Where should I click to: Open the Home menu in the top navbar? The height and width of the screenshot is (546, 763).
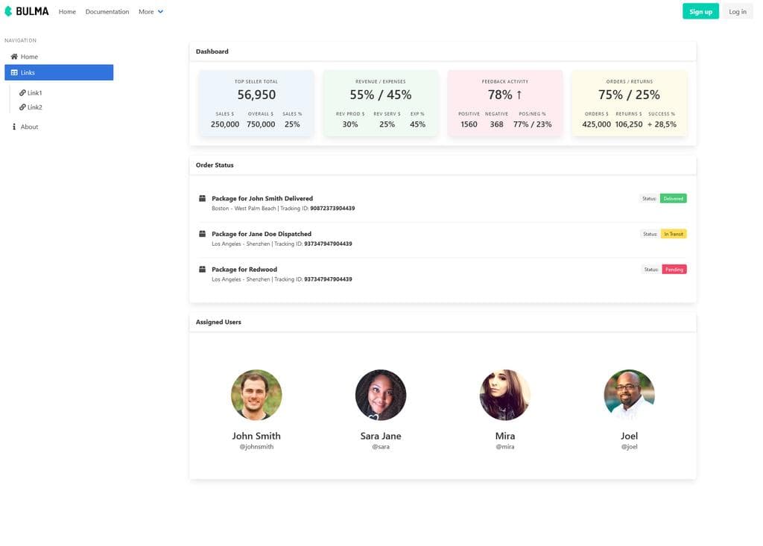click(x=66, y=11)
